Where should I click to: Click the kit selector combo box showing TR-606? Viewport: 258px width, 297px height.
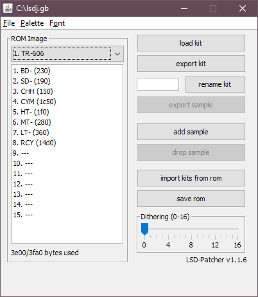click(67, 53)
